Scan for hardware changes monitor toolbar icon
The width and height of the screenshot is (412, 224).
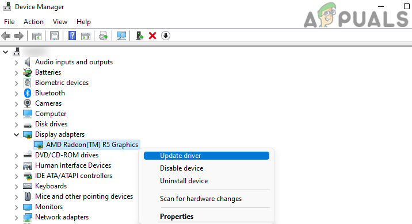pos(121,36)
